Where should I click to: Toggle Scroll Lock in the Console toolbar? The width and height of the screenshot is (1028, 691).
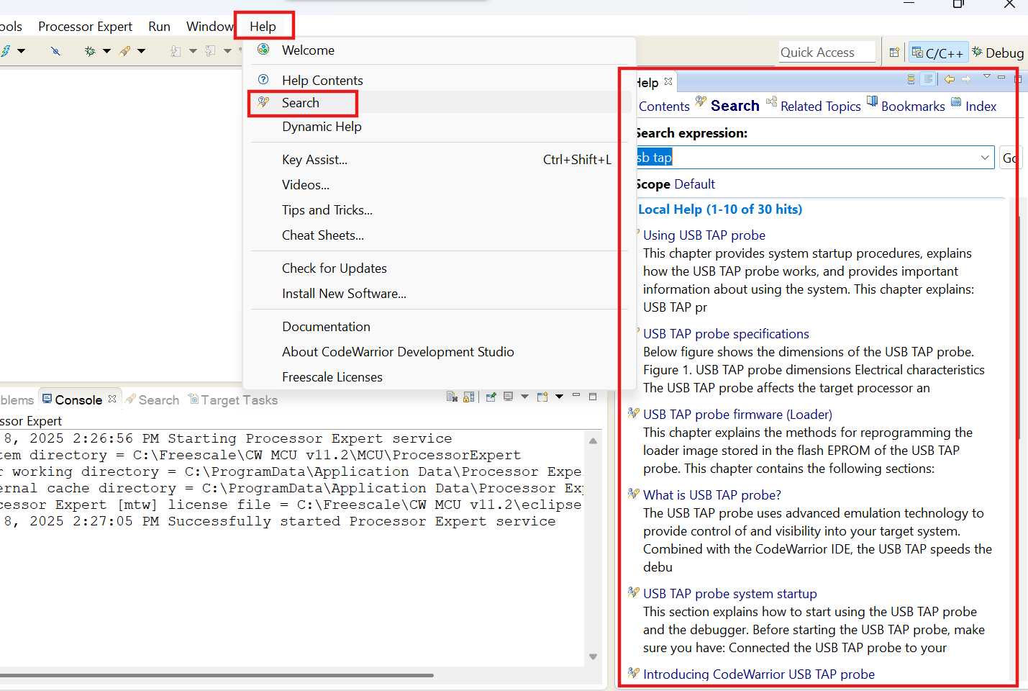point(469,397)
